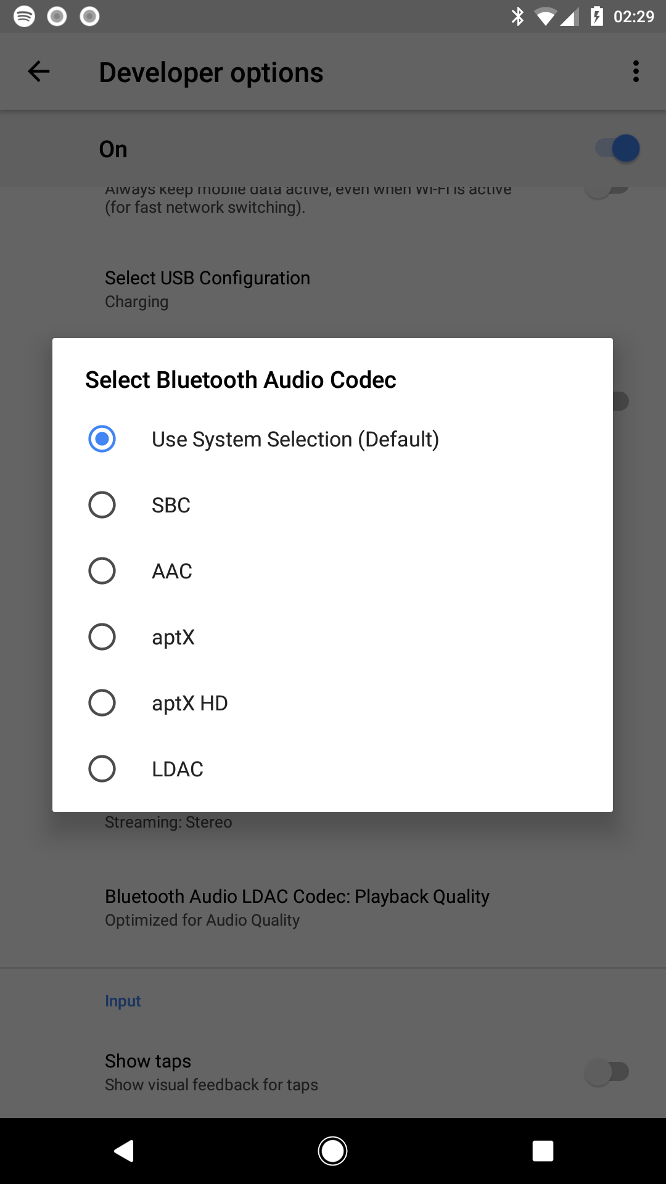Tap the battery charging status icon
Viewport: 666px width, 1184px height.
(596, 16)
